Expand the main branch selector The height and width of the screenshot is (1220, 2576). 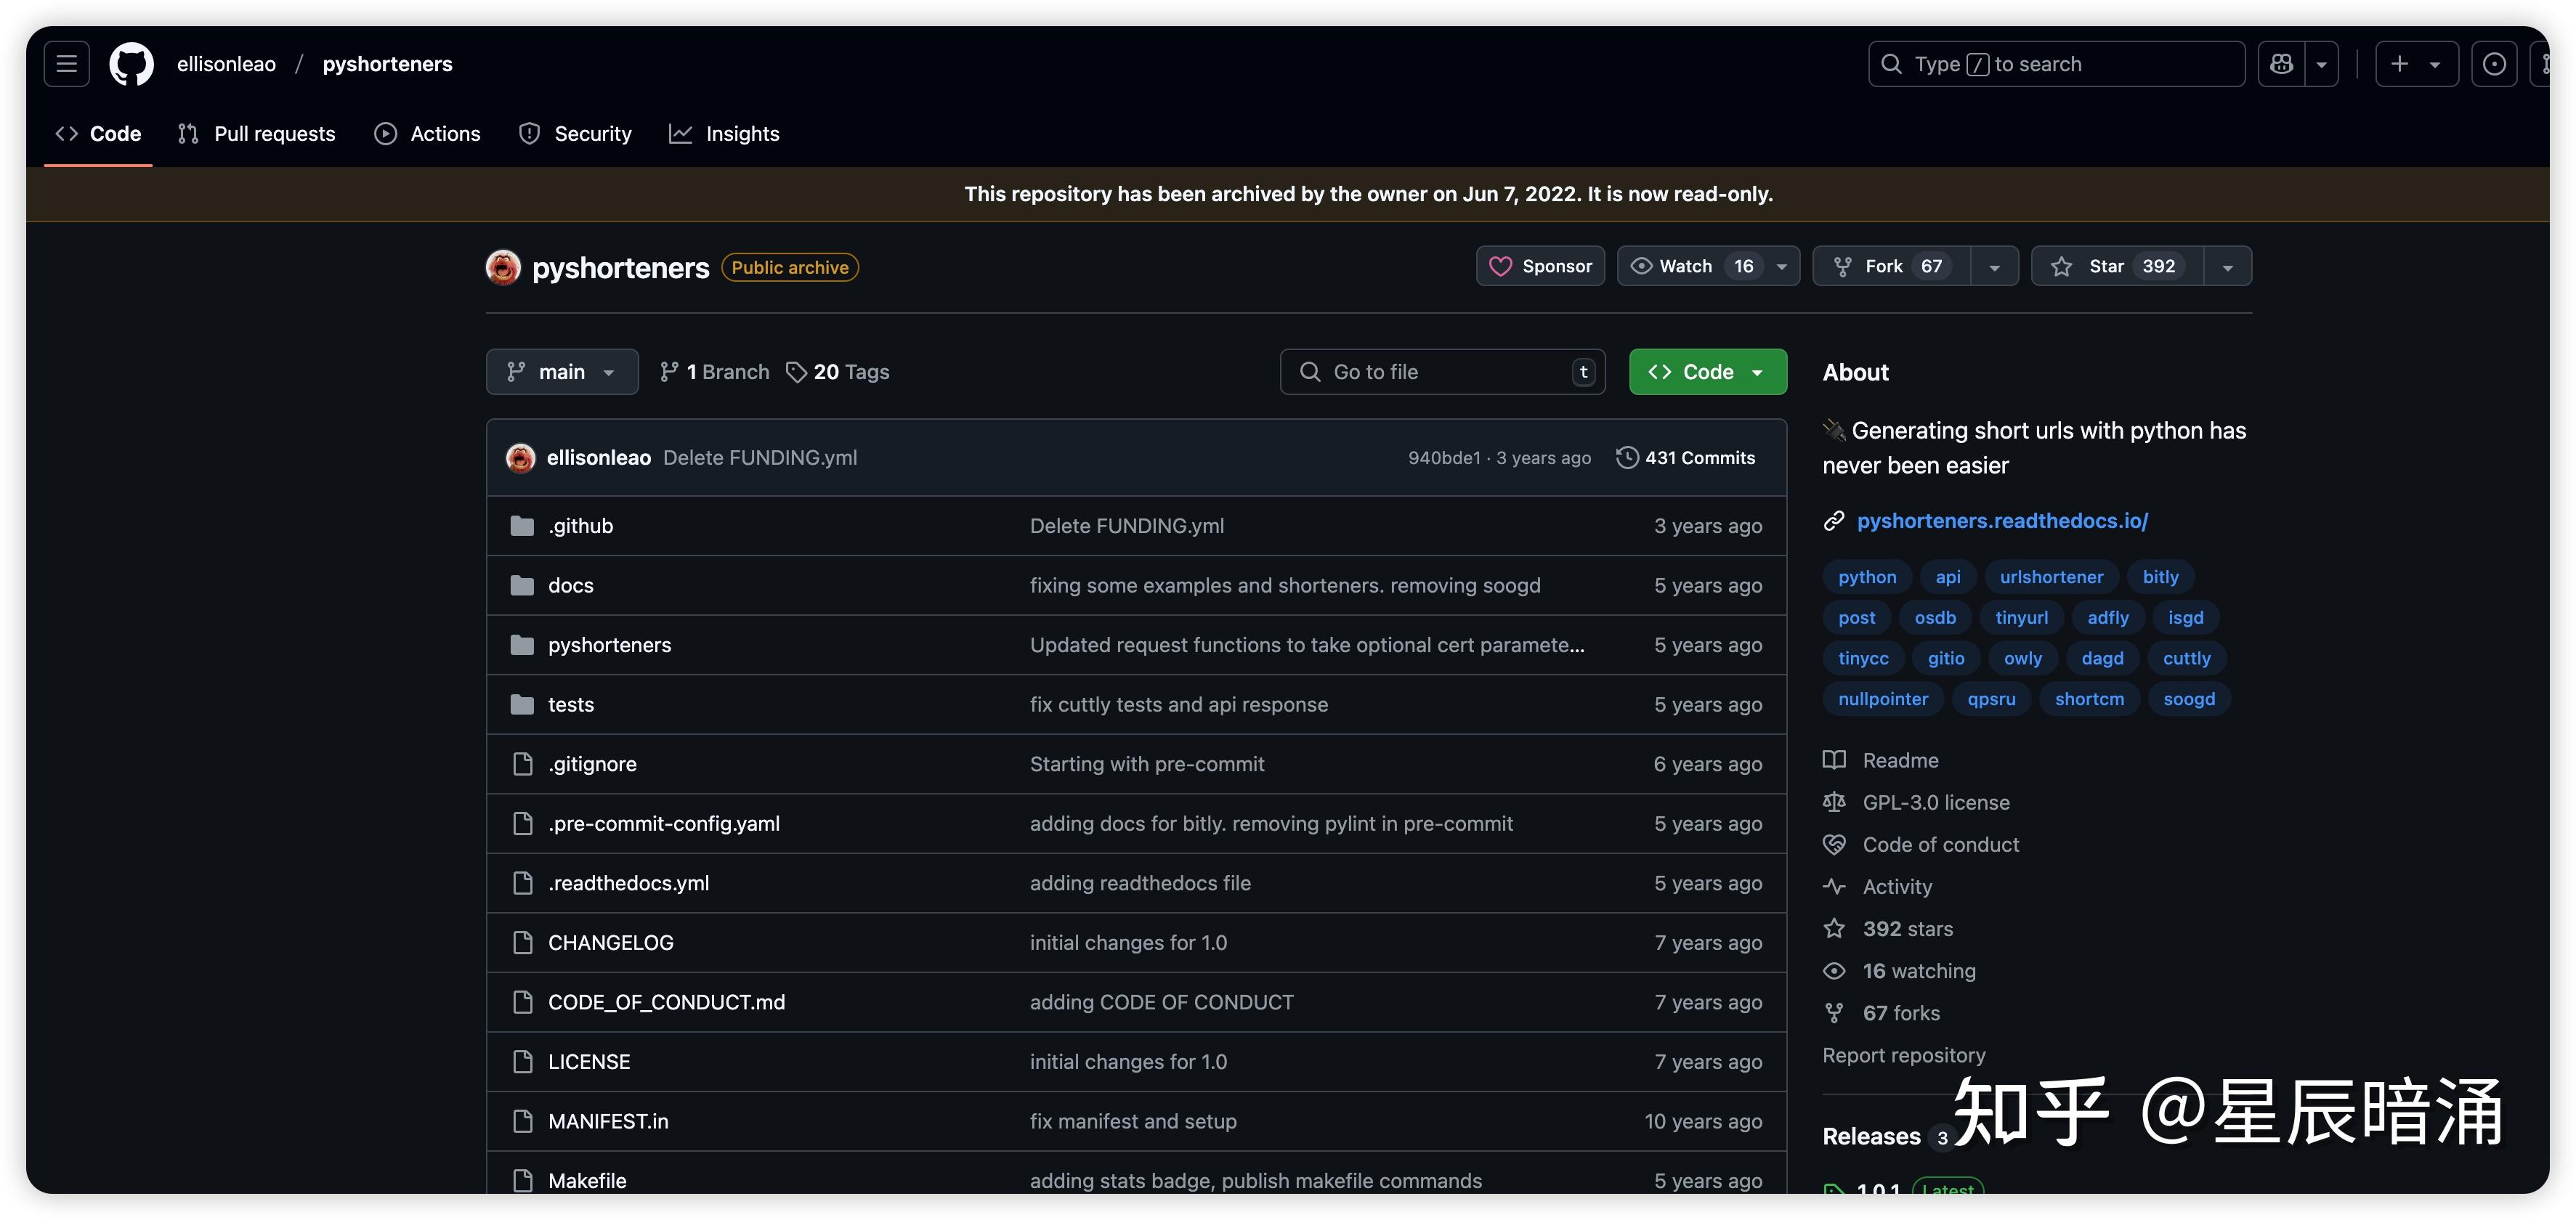[562, 372]
